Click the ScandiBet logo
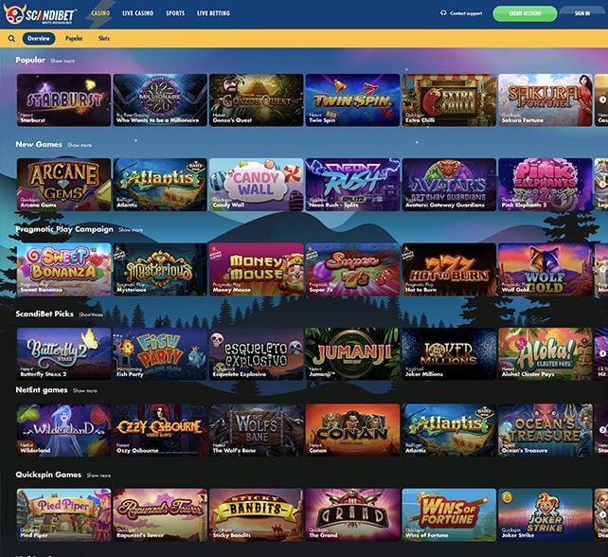 coord(41,15)
